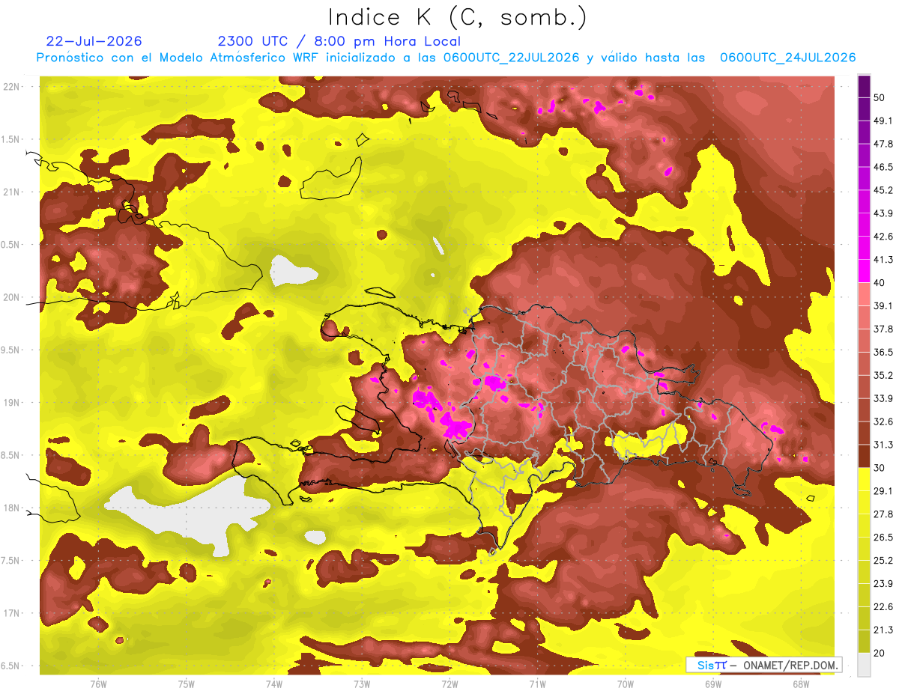This screenshot has height=694, width=899.
Task: Click the colorbar value "32.6"
Action: pos(883,421)
